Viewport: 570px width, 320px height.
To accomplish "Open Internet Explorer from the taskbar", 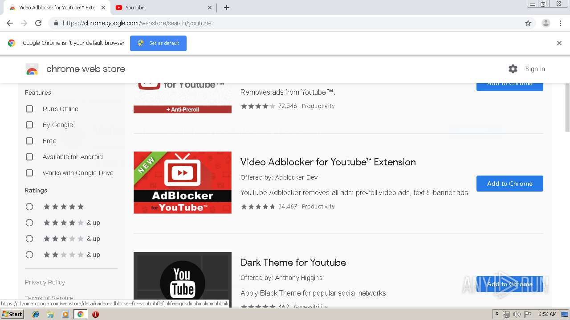I will coord(36,314).
